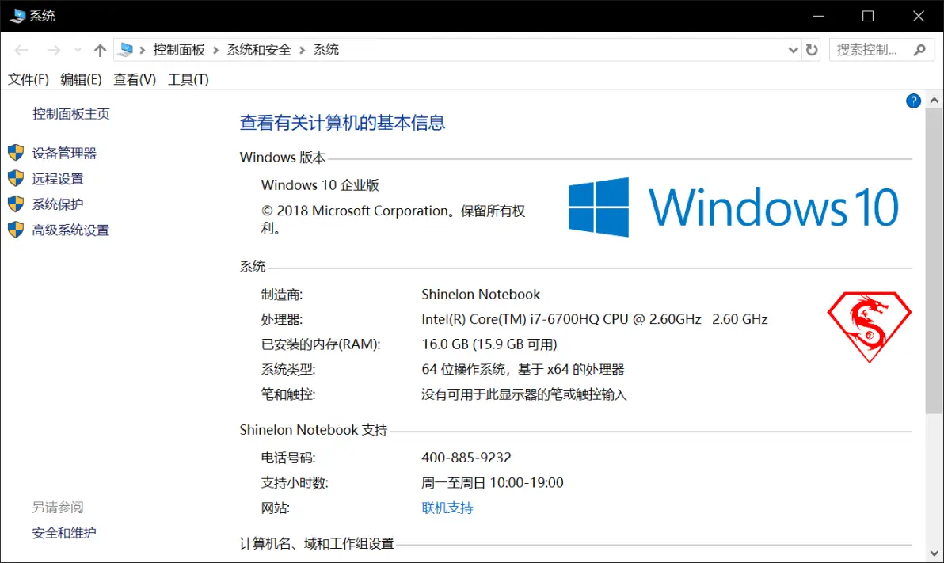
Task: Click the section header '计算机名、域和工作组设置'
Action: tap(317, 544)
